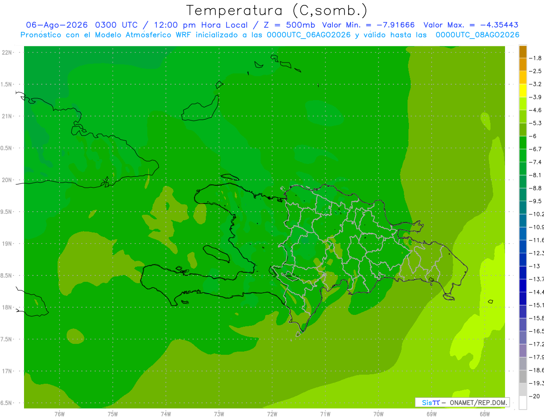The image size is (544, 420).
Task: Click the '0300 UTC' time label
Action: 116,25
